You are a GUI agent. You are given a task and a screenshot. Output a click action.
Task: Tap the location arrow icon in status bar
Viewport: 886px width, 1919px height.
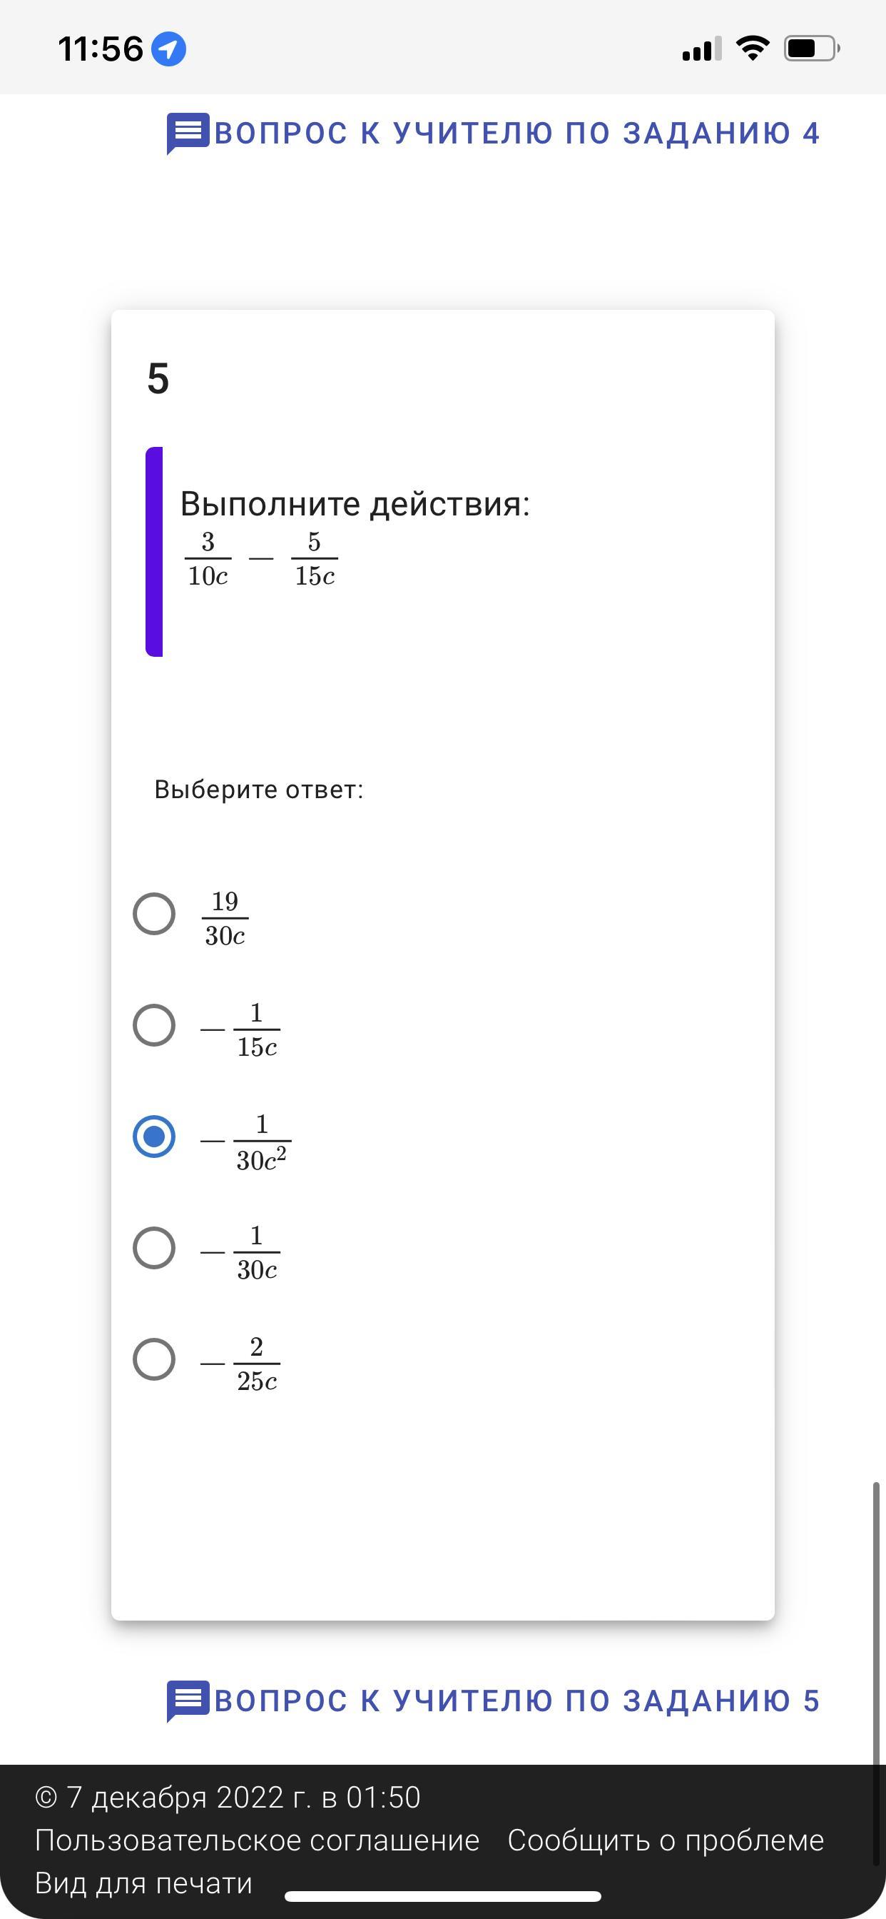coord(169,49)
